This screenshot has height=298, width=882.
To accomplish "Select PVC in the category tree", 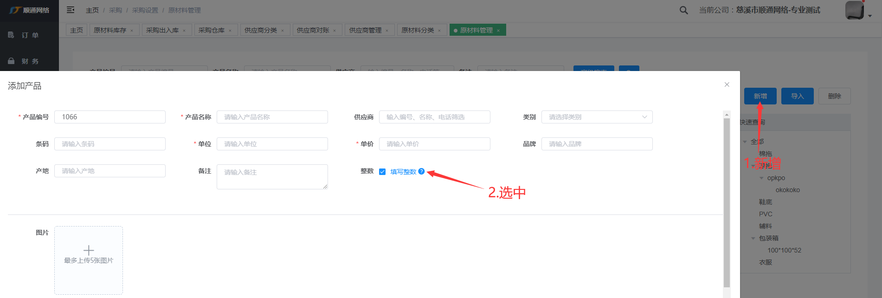I will [x=766, y=214].
